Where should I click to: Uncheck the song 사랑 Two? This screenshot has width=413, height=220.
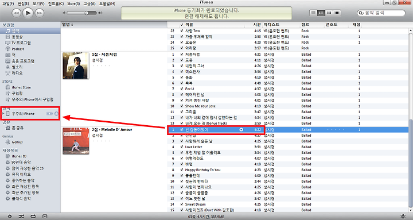tap(182, 31)
